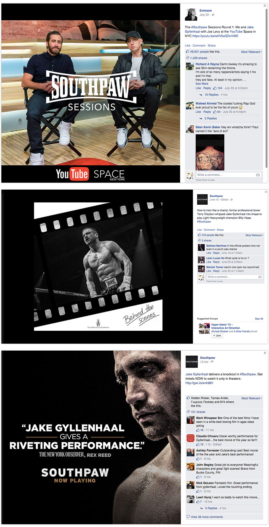269x527 pixels.
Task: Expand See More on Richard A Reyna's comment
Action: click(202, 84)
